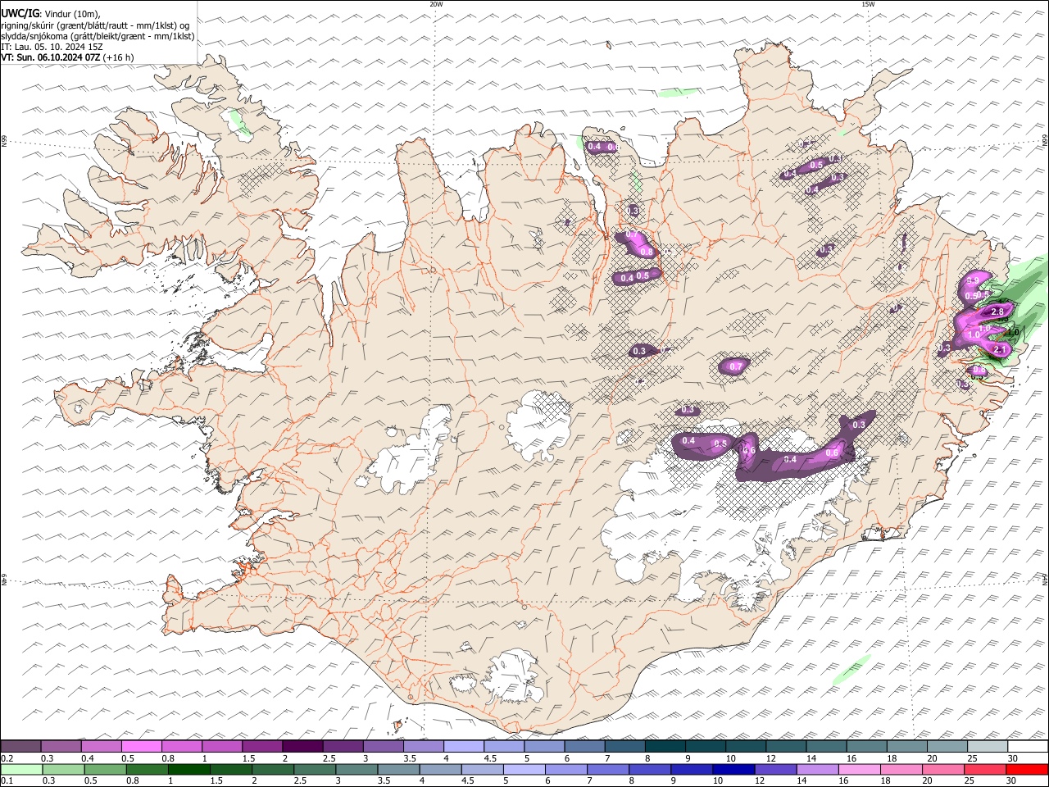Click the upper legend swatch between 0.2 and 0.3
1049x787 pixels.
coord(21,747)
